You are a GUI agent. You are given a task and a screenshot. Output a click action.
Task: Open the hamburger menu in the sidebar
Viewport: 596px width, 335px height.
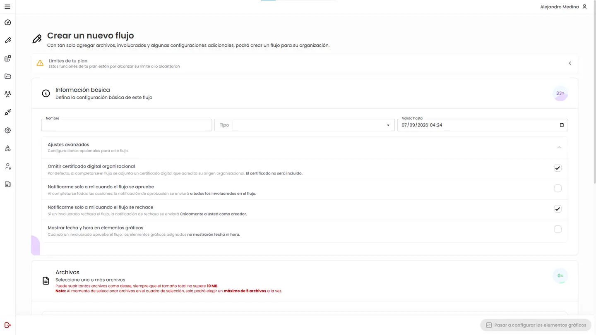click(7, 7)
